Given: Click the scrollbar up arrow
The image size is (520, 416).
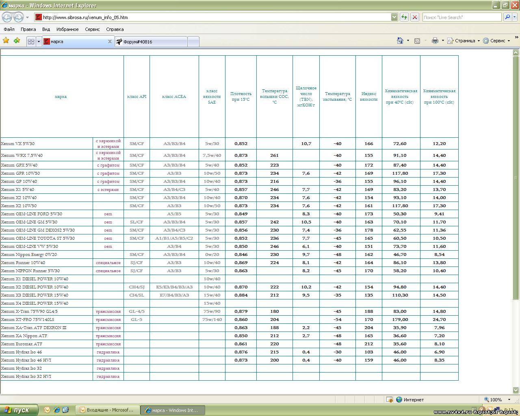Looking at the screenshot, I should tap(516, 52).
